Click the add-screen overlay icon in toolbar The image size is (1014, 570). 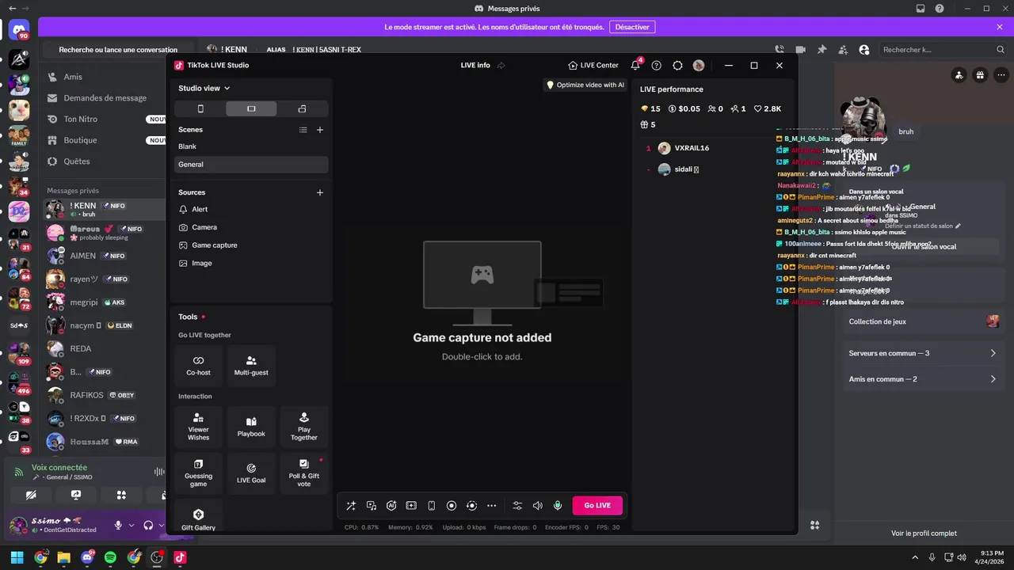click(x=411, y=505)
